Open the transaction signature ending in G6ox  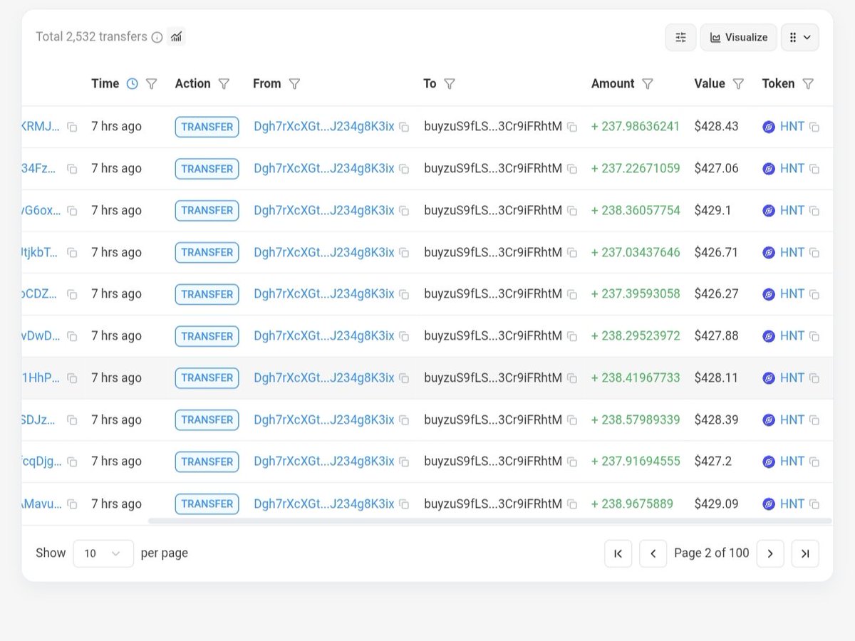(41, 210)
